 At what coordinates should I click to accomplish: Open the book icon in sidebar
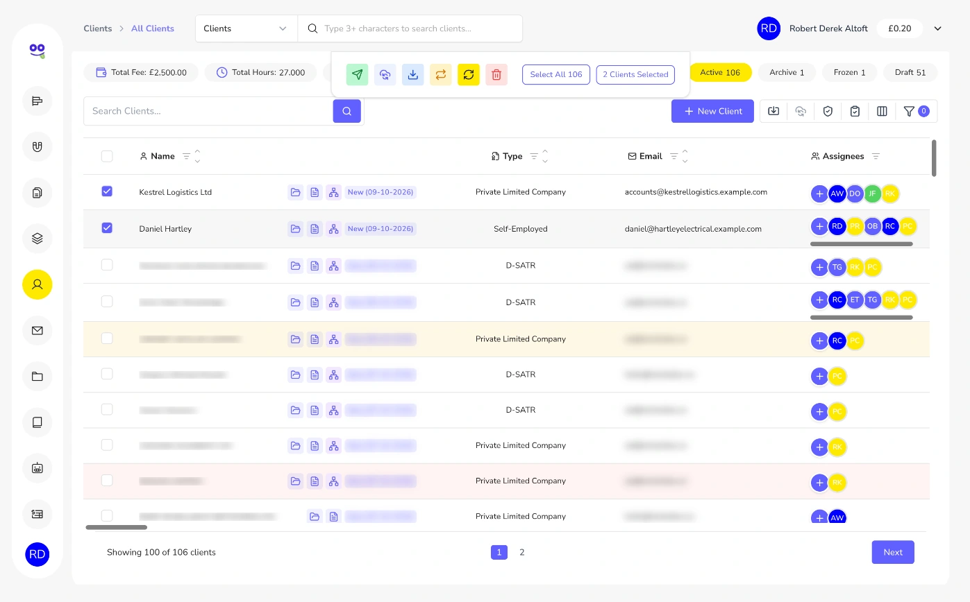click(x=37, y=422)
